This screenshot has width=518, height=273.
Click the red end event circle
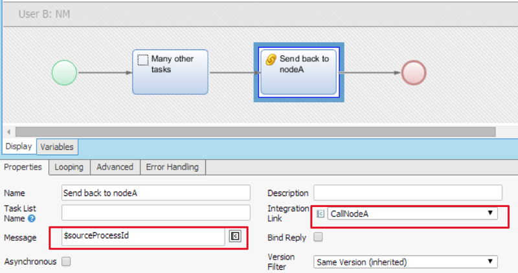[414, 72]
